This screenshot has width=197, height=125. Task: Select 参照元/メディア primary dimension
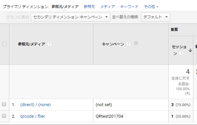tap(65, 7)
